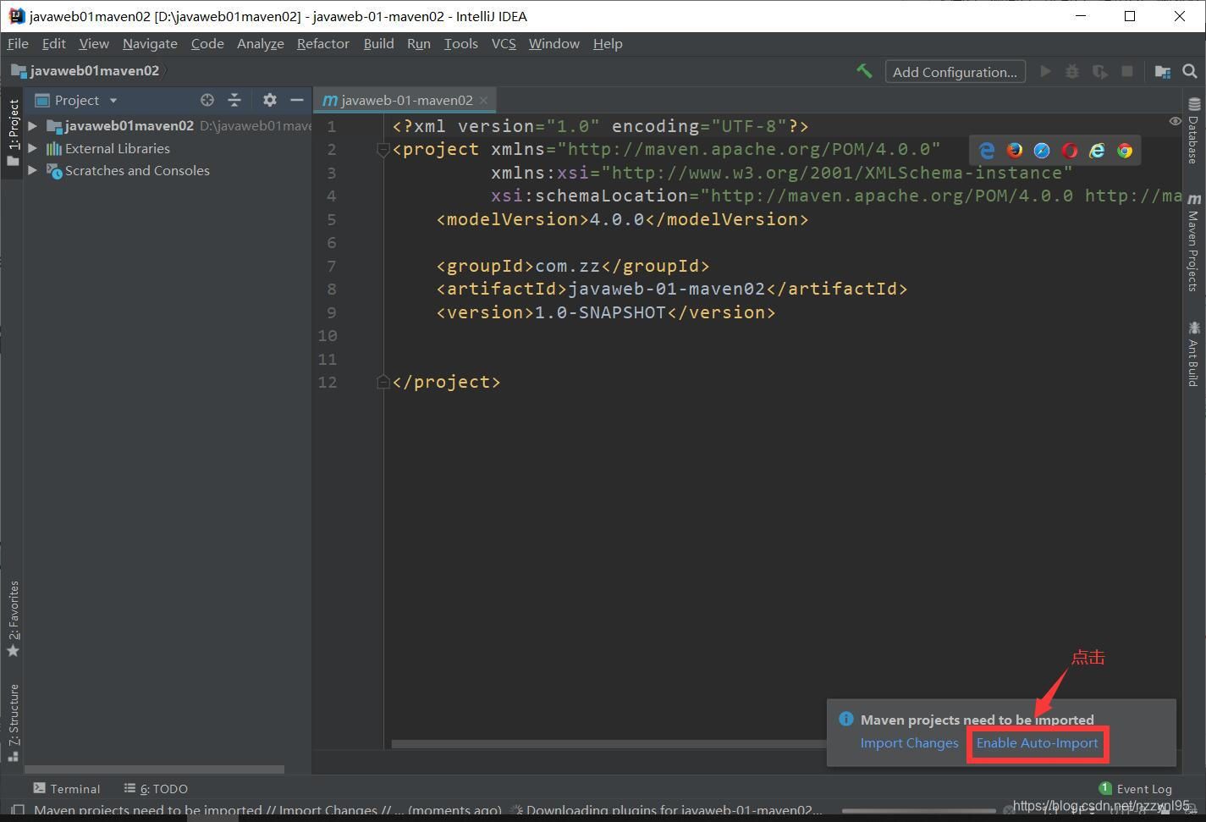Screen dimensions: 1206x822
Task: Hide the Project panel with the minus icon
Action: click(x=296, y=100)
